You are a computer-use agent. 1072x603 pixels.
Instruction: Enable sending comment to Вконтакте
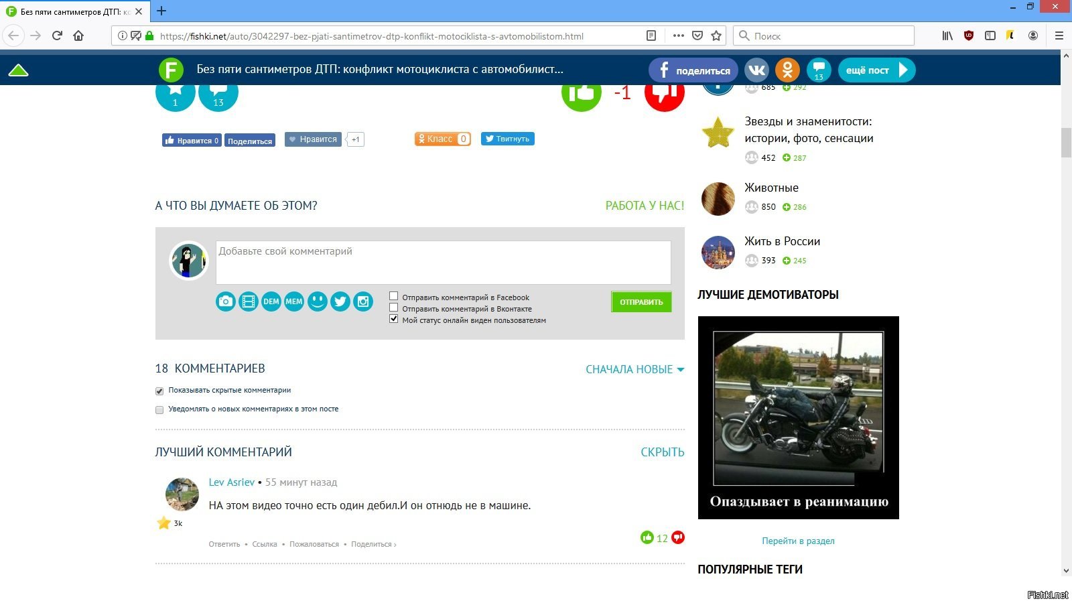(x=394, y=308)
